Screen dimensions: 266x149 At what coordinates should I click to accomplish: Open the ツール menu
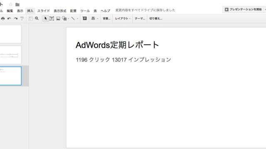[85, 11]
